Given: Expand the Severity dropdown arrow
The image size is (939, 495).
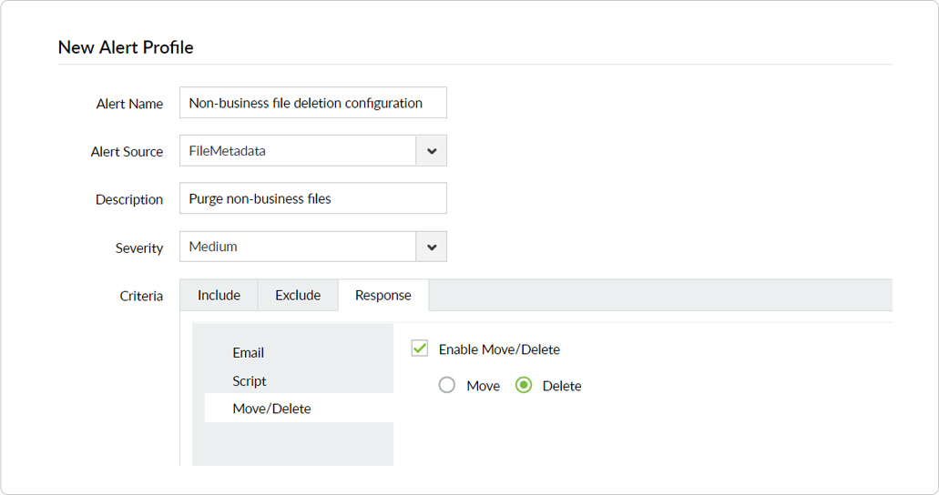Looking at the screenshot, I should (x=432, y=247).
